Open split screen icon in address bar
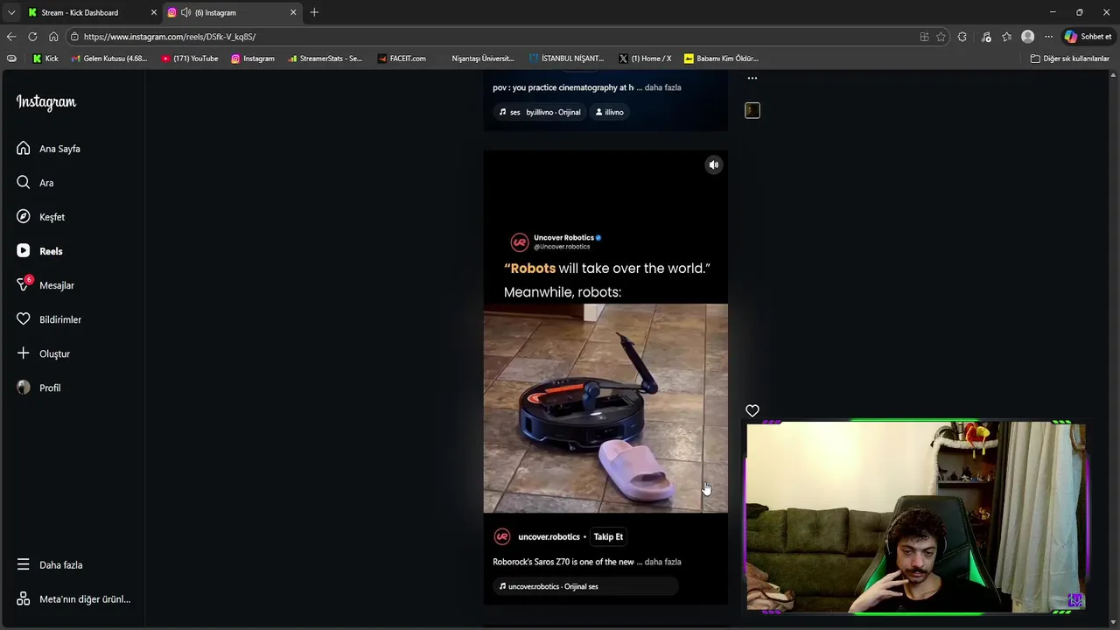Viewport: 1120px width, 630px height. [924, 37]
